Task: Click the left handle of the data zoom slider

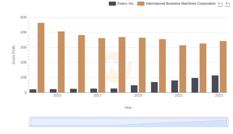Action: (30, 123)
